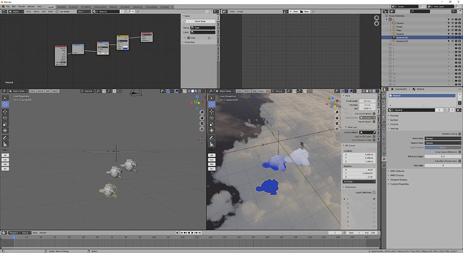Toggle camera view icon in left viewport

click(202, 123)
